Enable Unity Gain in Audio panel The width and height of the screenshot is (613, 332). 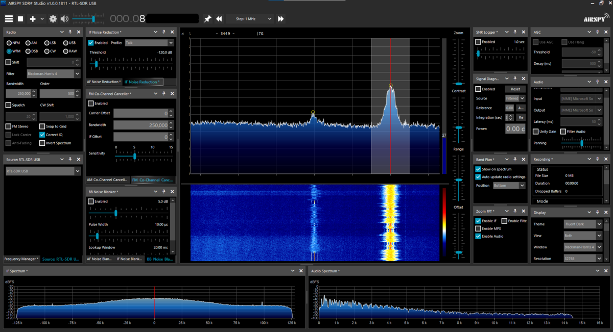pyautogui.click(x=536, y=132)
